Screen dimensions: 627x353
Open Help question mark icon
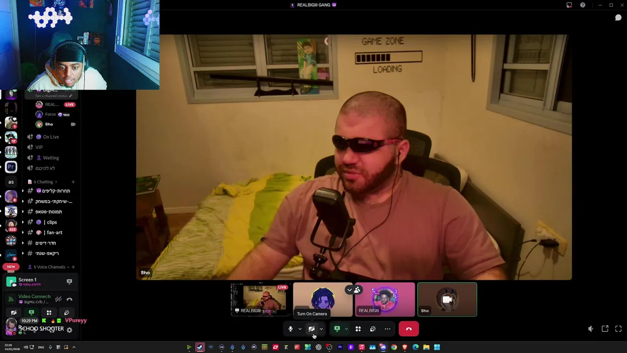[x=582, y=5]
